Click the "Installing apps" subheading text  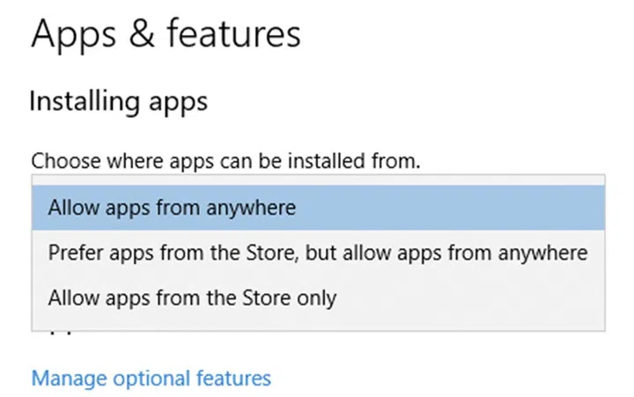(x=118, y=101)
